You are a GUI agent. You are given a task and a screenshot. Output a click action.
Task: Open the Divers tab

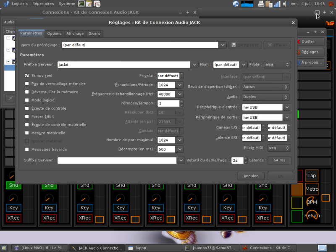pos(94,34)
